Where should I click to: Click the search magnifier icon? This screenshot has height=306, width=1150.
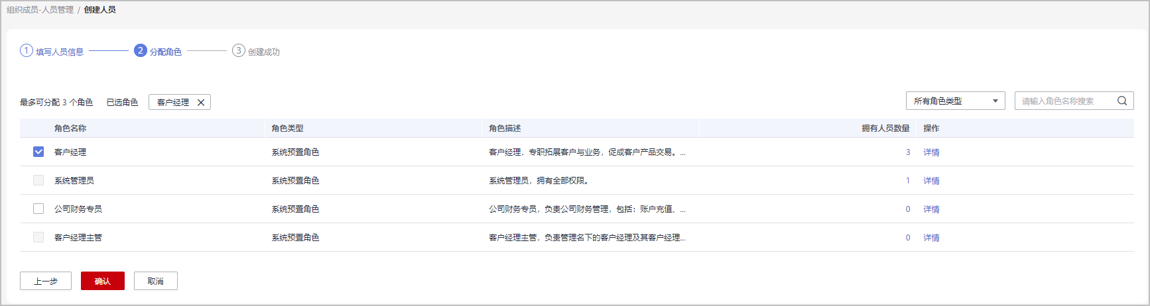click(x=1122, y=101)
